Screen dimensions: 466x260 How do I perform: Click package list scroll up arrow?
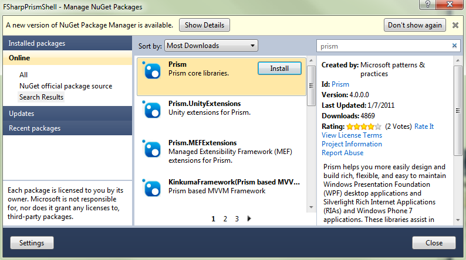tap(311, 60)
